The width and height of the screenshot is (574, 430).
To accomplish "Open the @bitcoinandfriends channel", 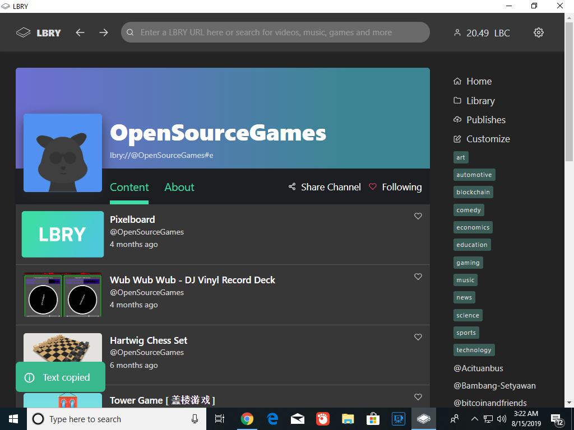I will click(x=490, y=403).
